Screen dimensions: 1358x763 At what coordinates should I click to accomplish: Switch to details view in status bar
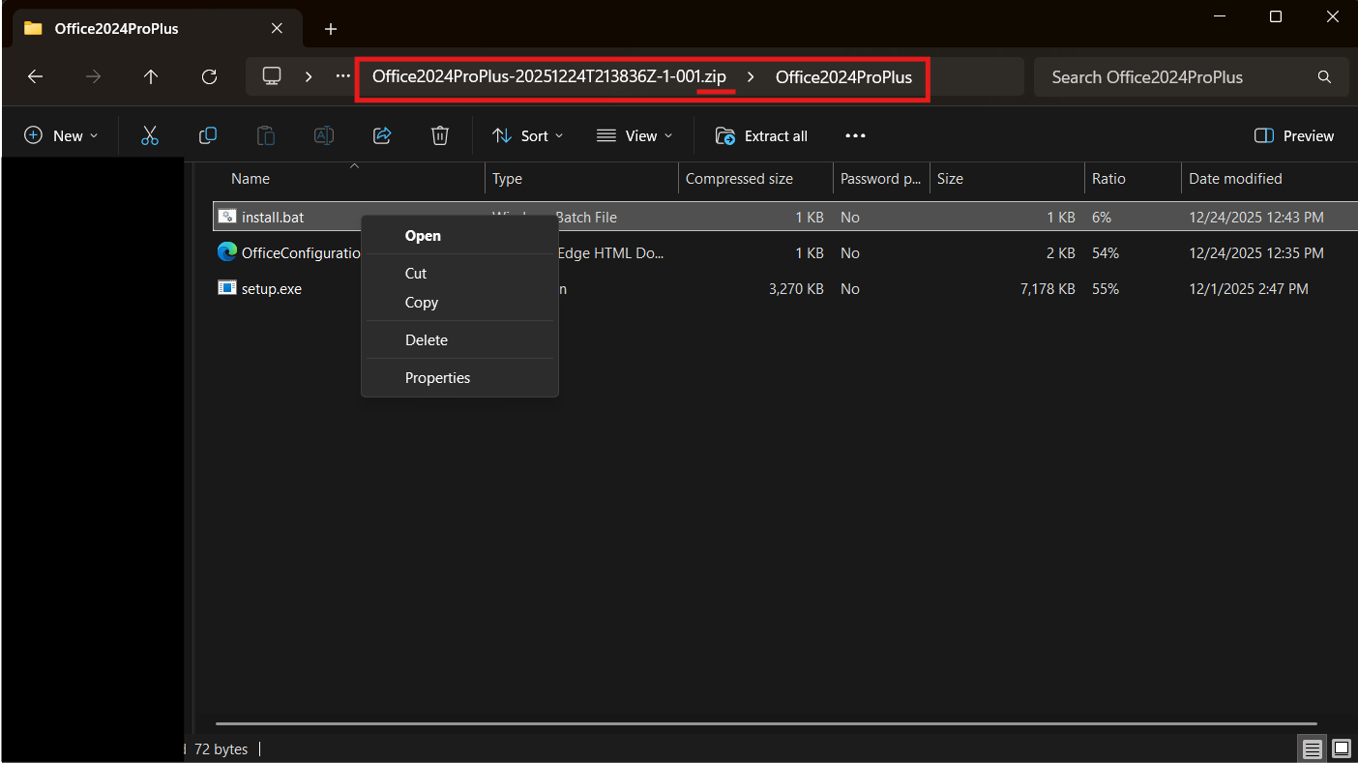[1312, 748]
